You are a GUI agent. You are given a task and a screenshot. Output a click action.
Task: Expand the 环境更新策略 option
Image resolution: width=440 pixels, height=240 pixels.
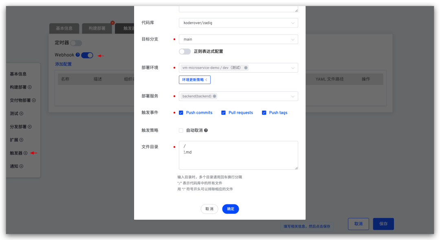195,80
